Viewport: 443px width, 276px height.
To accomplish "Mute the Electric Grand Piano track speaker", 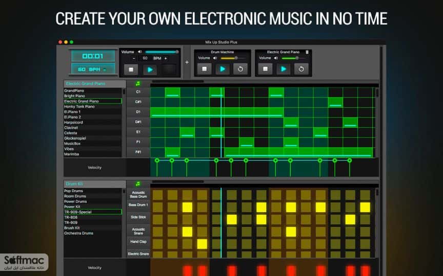I will pyautogui.click(x=276, y=58).
